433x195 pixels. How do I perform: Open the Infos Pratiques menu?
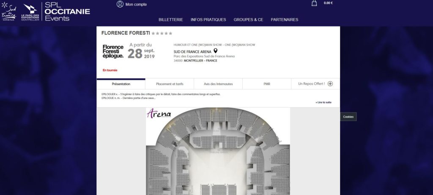tap(208, 19)
